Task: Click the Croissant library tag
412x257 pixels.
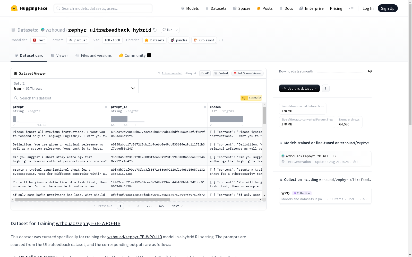Action: pos(204,40)
